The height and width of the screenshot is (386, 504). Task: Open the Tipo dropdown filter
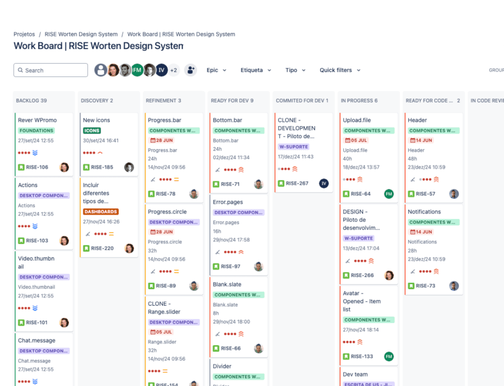coord(295,70)
